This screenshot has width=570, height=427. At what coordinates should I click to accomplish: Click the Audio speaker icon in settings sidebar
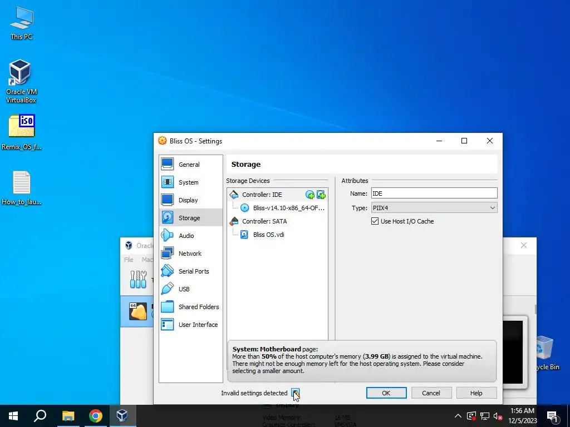click(168, 235)
